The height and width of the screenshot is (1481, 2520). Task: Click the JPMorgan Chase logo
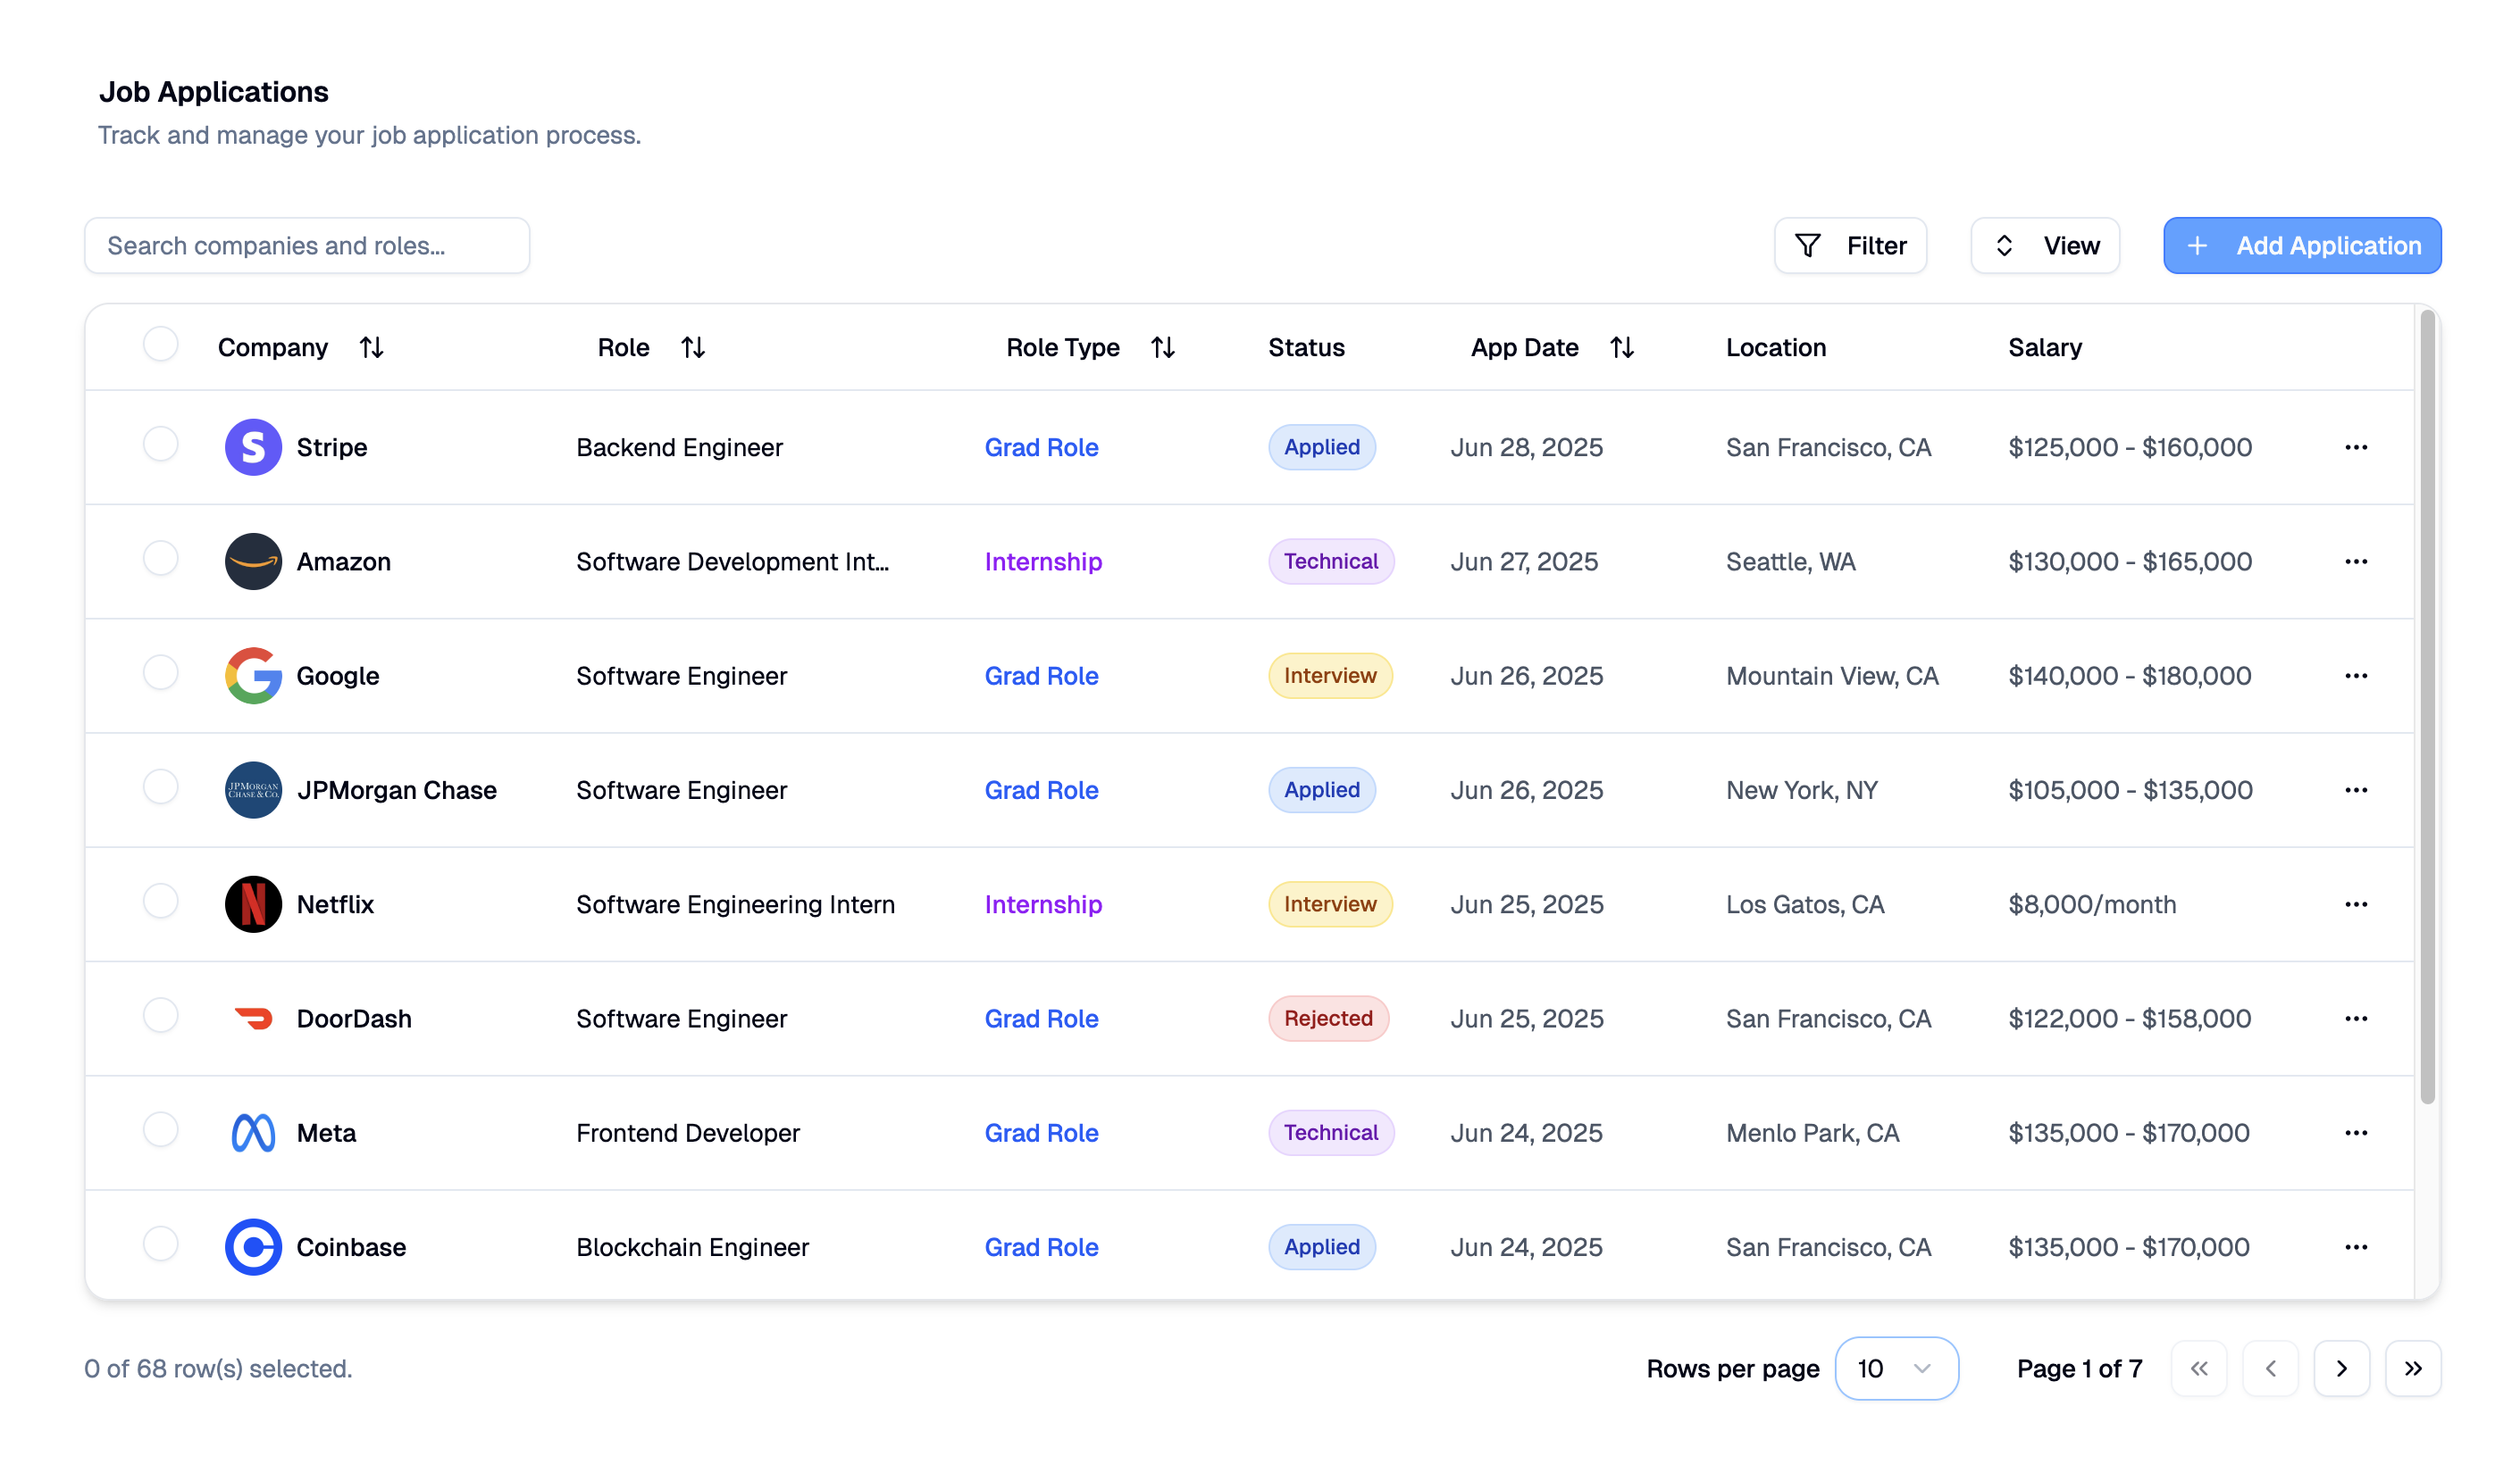click(253, 789)
